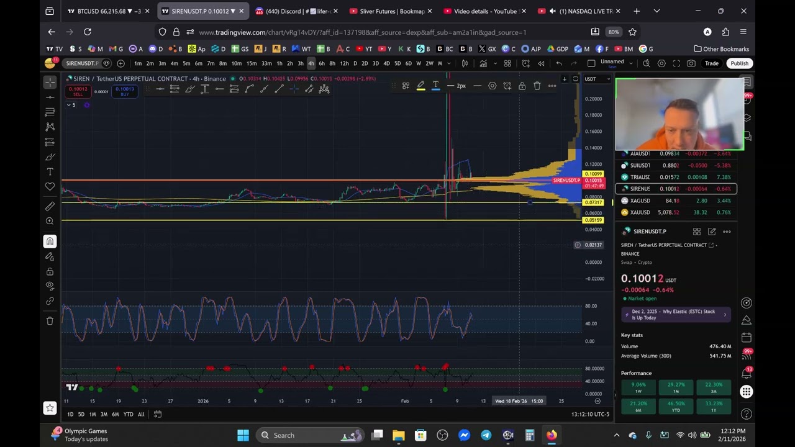Image resolution: width=795 pixels, height=447 pixels.
Task: Open the USDT currency dropdown
Action: click(597, 79)
